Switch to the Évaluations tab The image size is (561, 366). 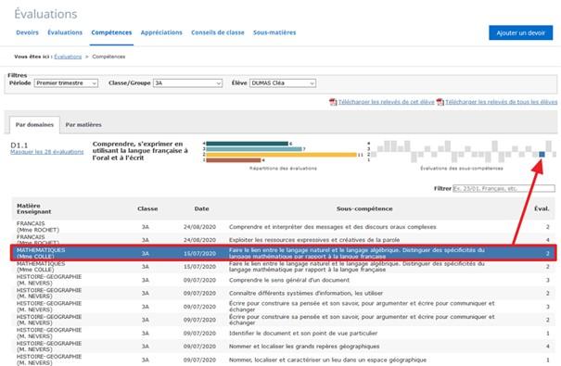coord(65,32)
